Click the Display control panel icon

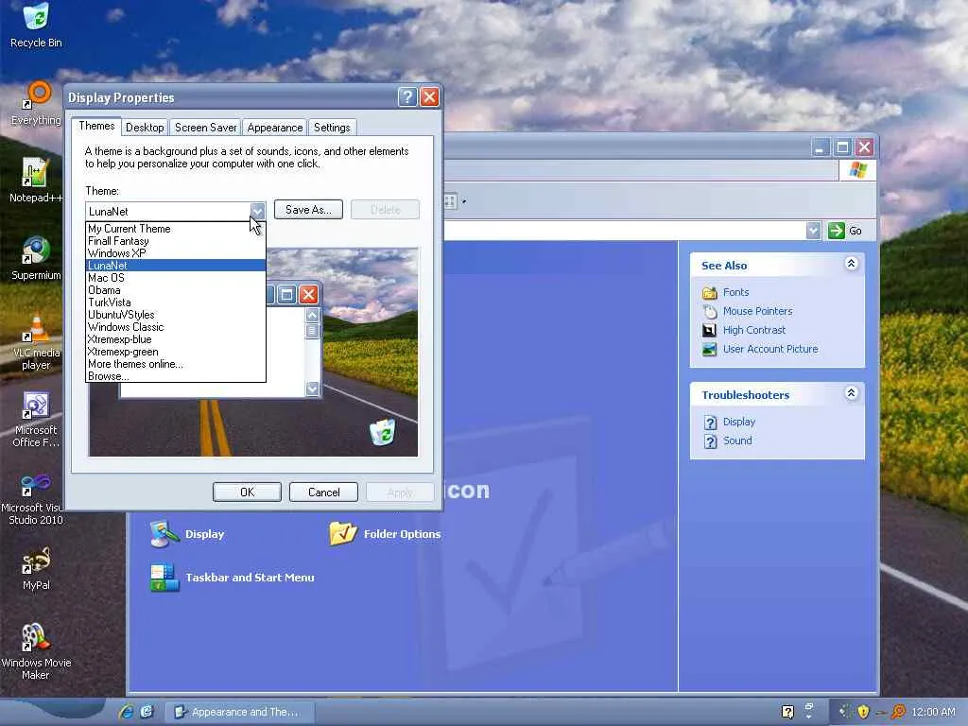[164, 534]
